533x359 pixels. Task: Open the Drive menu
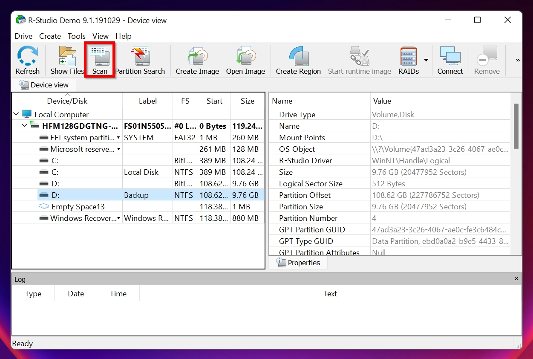[x=23, y=36]
